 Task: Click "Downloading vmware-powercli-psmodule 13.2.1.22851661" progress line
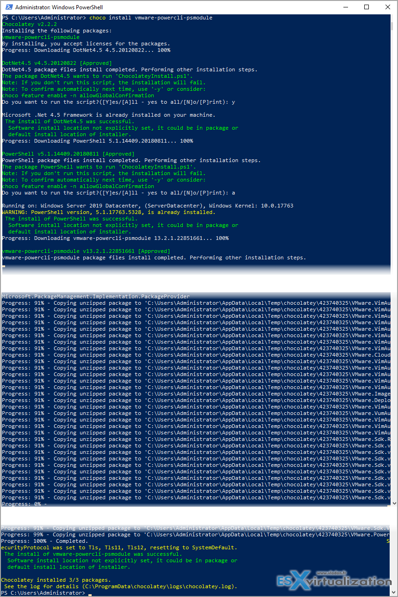[x=115, y=238]
